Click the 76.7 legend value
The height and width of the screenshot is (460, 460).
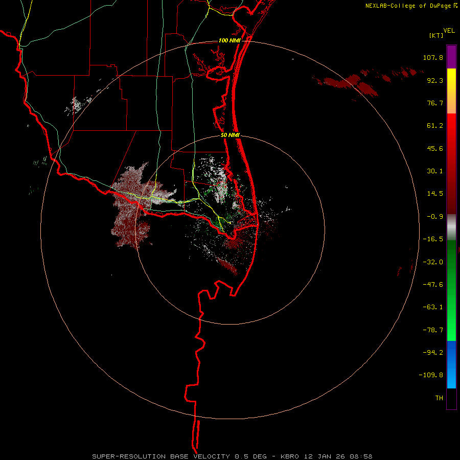coord(435,103)
